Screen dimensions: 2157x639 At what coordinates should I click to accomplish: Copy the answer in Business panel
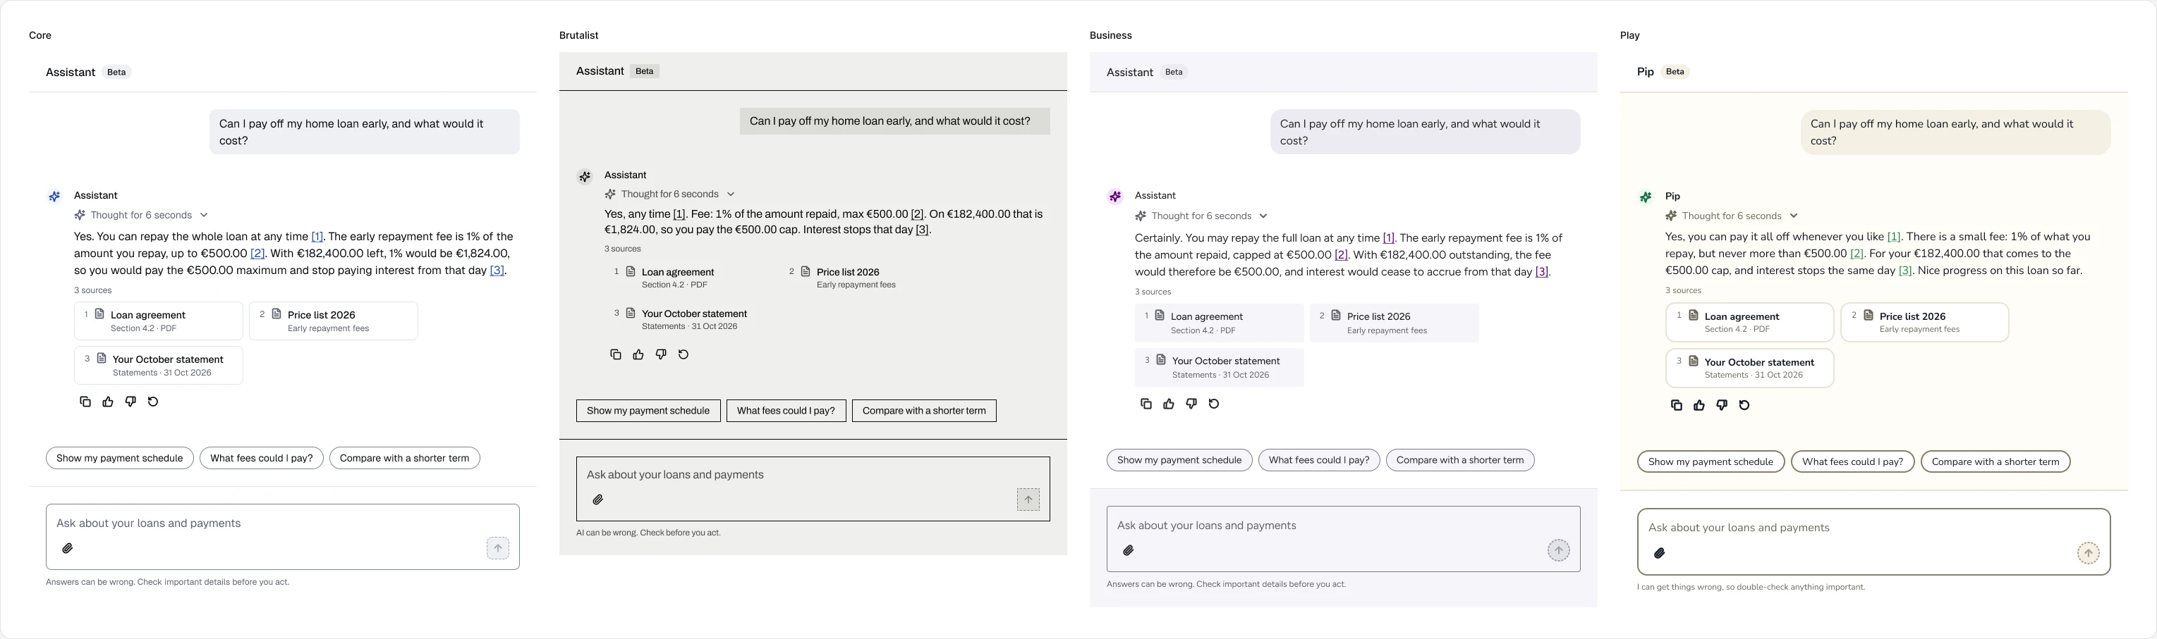click(x=1146, y=404)
